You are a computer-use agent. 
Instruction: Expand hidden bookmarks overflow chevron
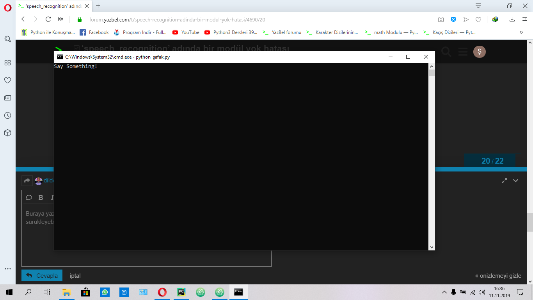click(521, 32)
